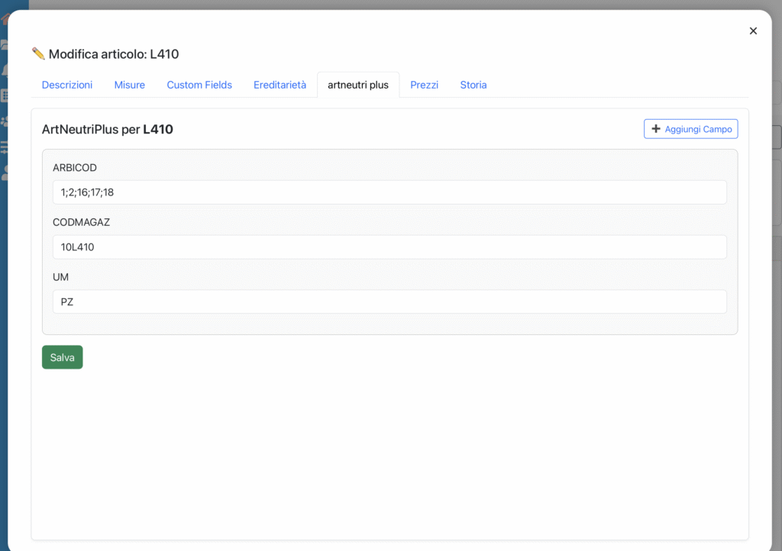This screenshot has width=782, height=551.
Task: Click into the ARBICOD input field
Action: (389, 192)
